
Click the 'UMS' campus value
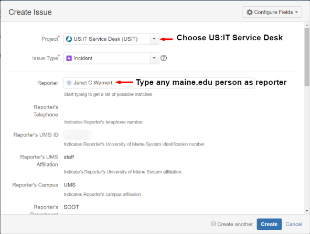click(70, 185)
